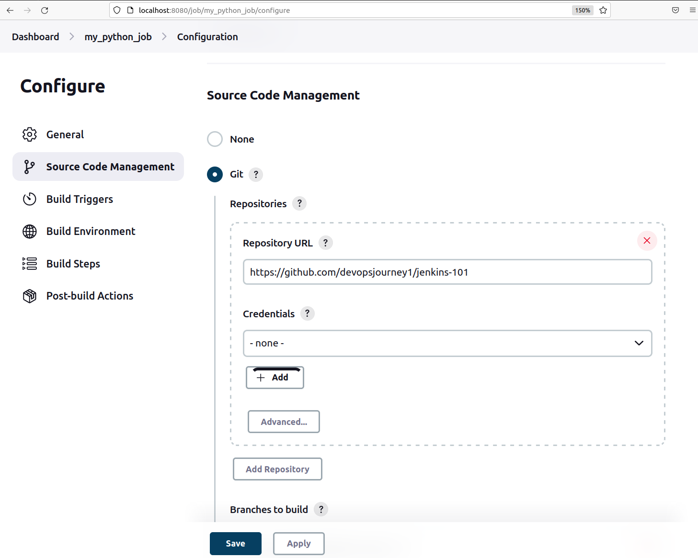Open help for the Git option
The image size is (698, 558).
256,174
